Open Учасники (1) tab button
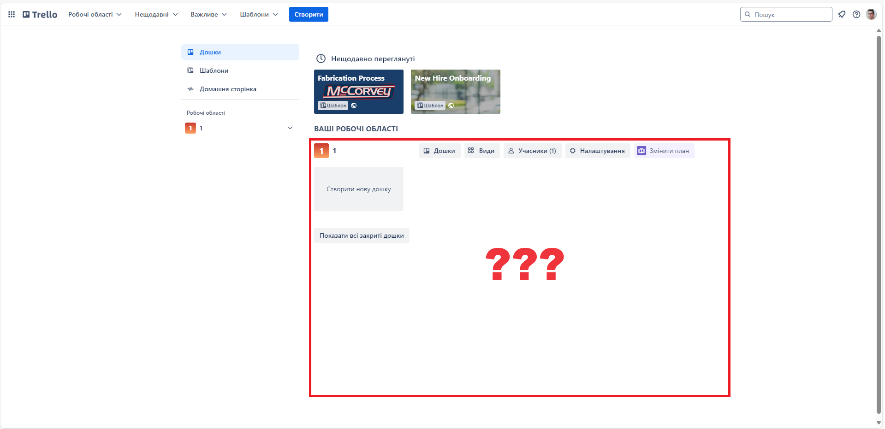This screenshot has width=885, height=429. tap(533, 151)
